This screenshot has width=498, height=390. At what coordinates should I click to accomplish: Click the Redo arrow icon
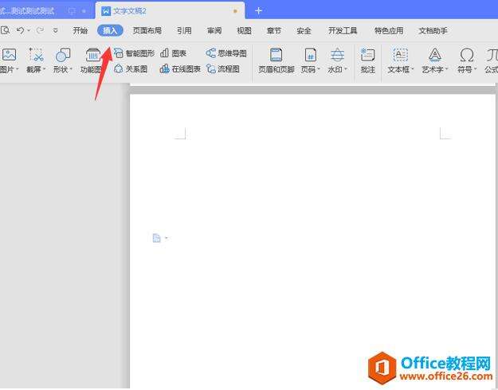tap(40, 30)
